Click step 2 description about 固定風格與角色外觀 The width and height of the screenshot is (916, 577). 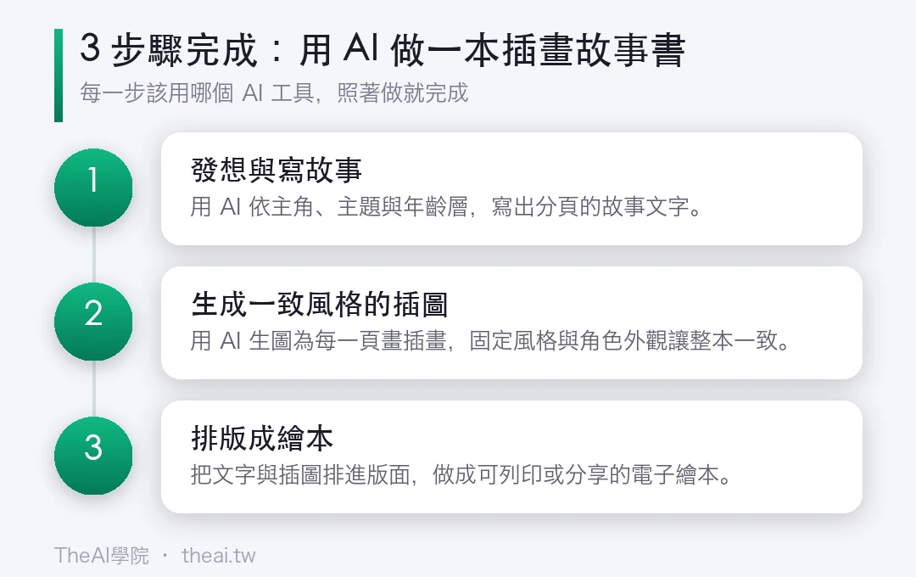click(491, 340)
